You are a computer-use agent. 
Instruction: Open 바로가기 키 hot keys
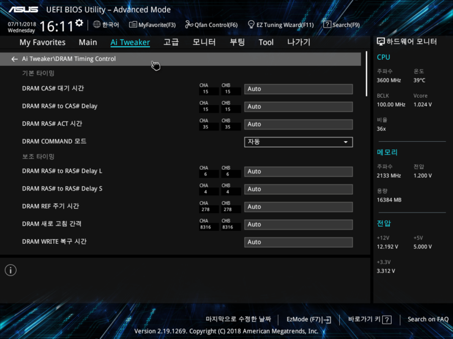pyautogui.click(x=370, y=319)
